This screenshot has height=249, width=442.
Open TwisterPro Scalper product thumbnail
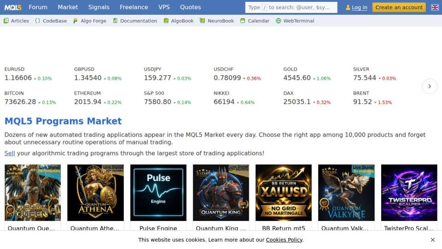click(x=409, y=193)
